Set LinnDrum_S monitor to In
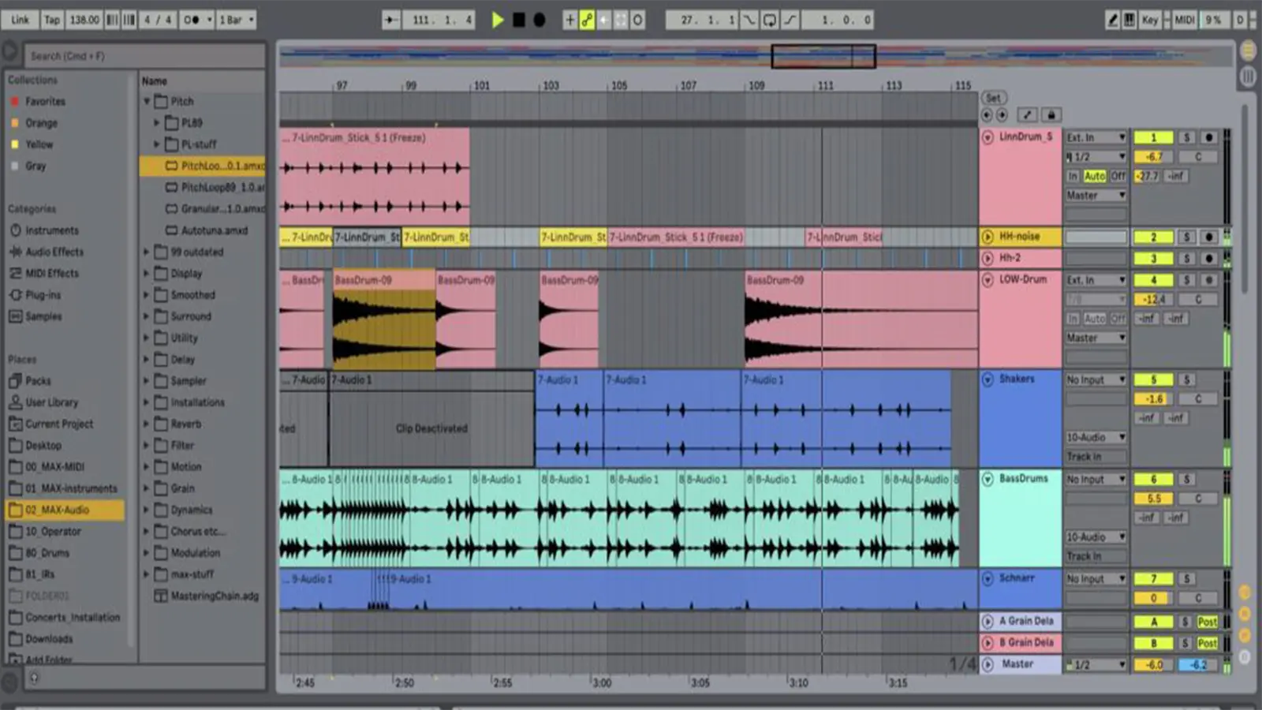The image size is (1262, 710). tap(1073, 176)
